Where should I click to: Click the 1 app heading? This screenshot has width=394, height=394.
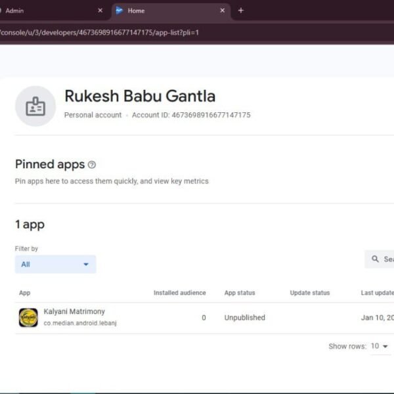point(30,225)
